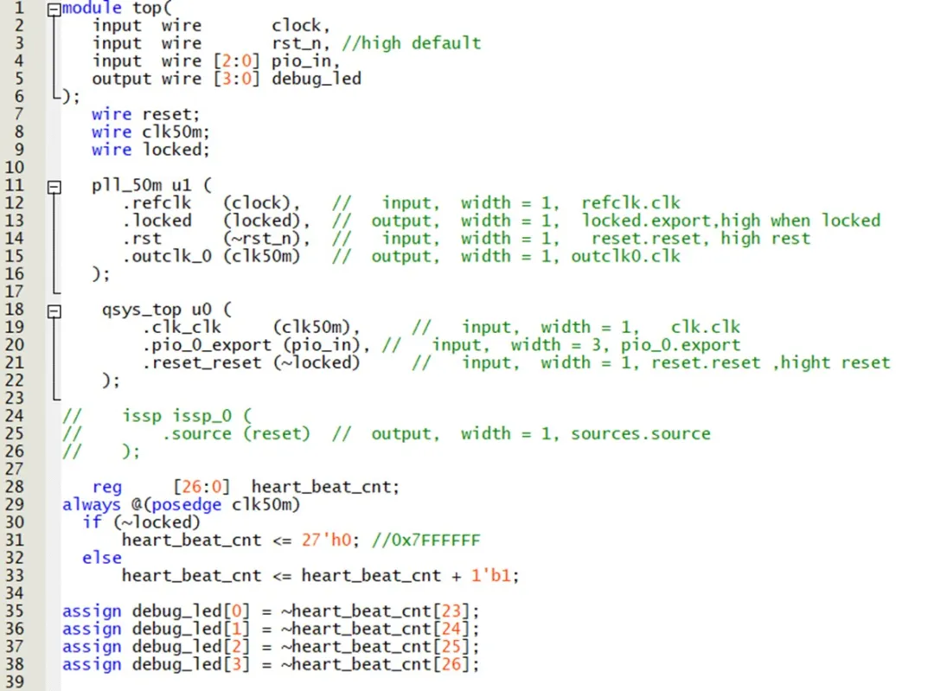934x691 pixels.
Task: Click the debug_led[3] assign statement
Action: pyautogui.click(x=270, y=664)
